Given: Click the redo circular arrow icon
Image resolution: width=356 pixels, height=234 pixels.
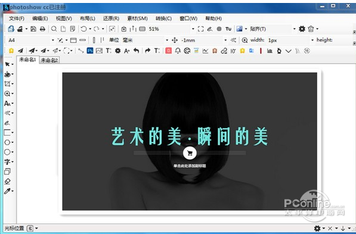Looking at the screenshot, I should [97, 29].
